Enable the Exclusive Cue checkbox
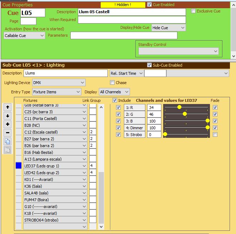This screenshot has width=236, height=234. pos(194,11)
